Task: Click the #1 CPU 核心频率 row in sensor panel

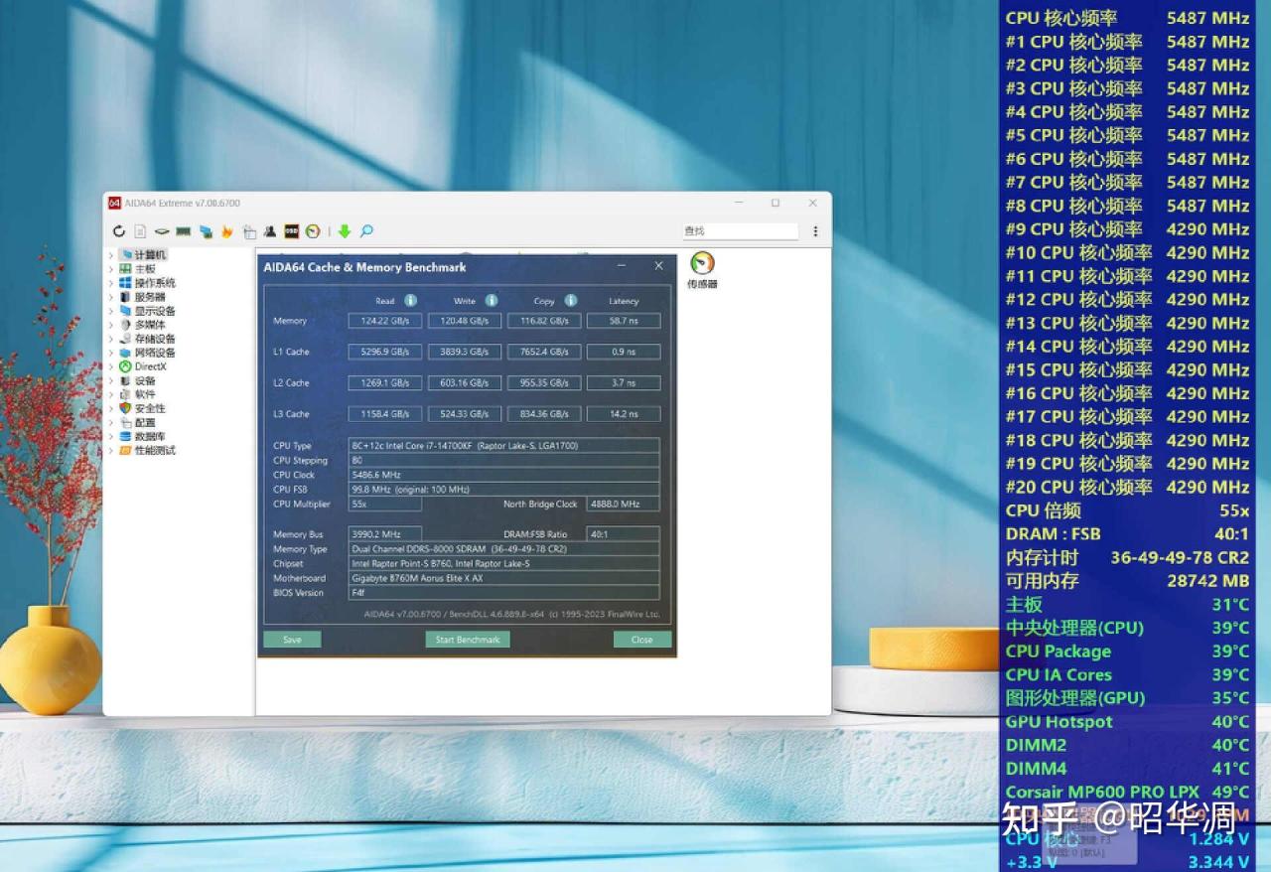Action: point(1127,42)
